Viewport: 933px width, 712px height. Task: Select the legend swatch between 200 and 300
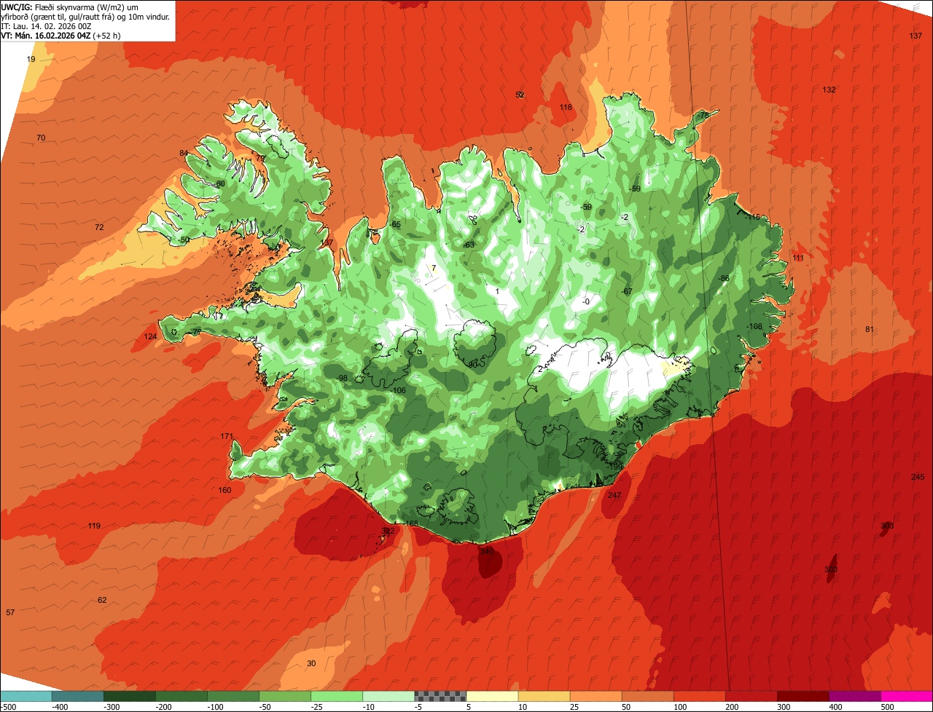(x=751, y=696)
